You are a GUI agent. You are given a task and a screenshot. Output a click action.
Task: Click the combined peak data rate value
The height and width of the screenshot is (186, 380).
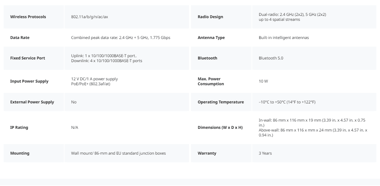pos(121,37)
